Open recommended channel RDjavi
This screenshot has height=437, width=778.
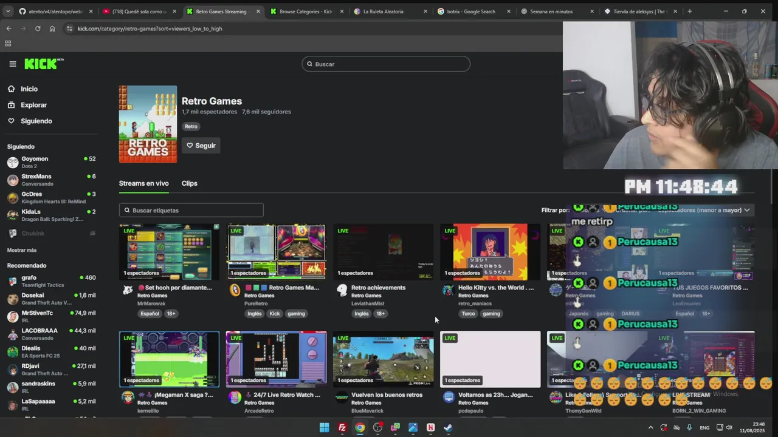pos(51,369)
